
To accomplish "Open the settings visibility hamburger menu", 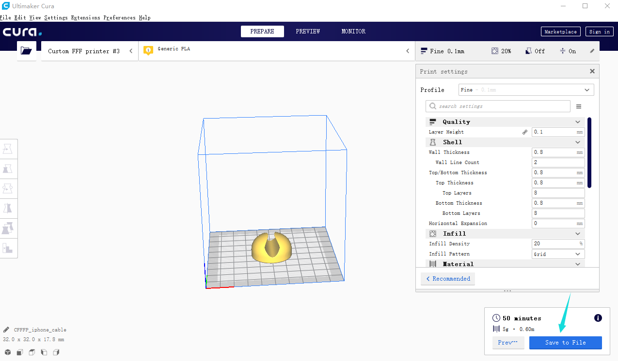I will (x=579, y=106).
